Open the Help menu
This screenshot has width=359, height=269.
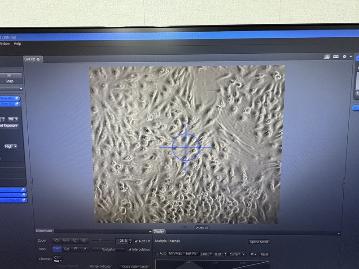click(x=17, y=44)
